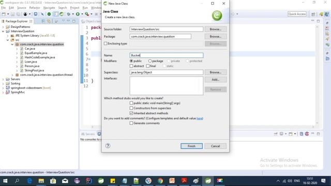Select the public modifier radio button
331x186 pixels.
[x=131, y=61]
